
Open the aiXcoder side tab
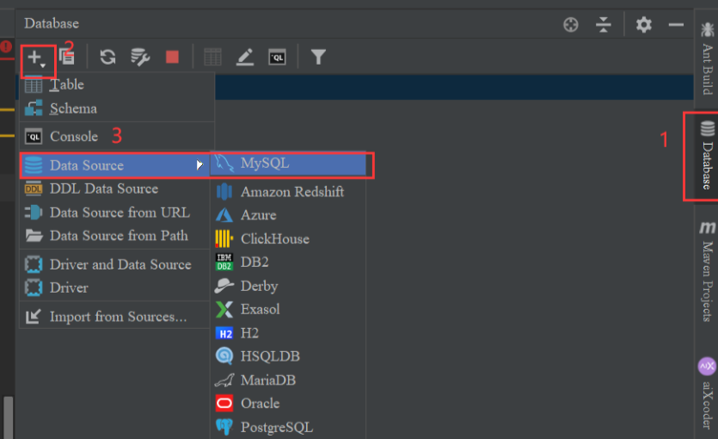[707, 394]
